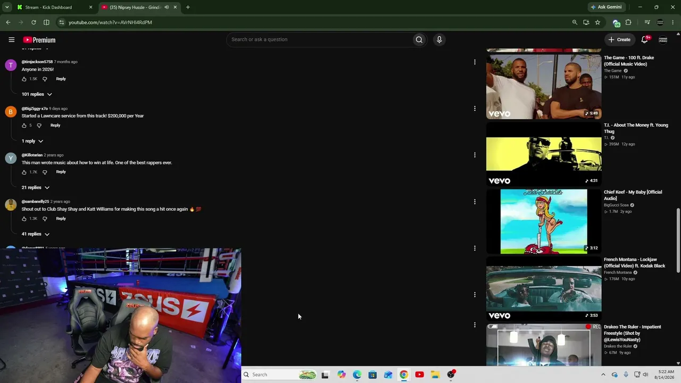Dislike the comment by @Killotarian
681x383 pixels.
[x=45, y=172]
